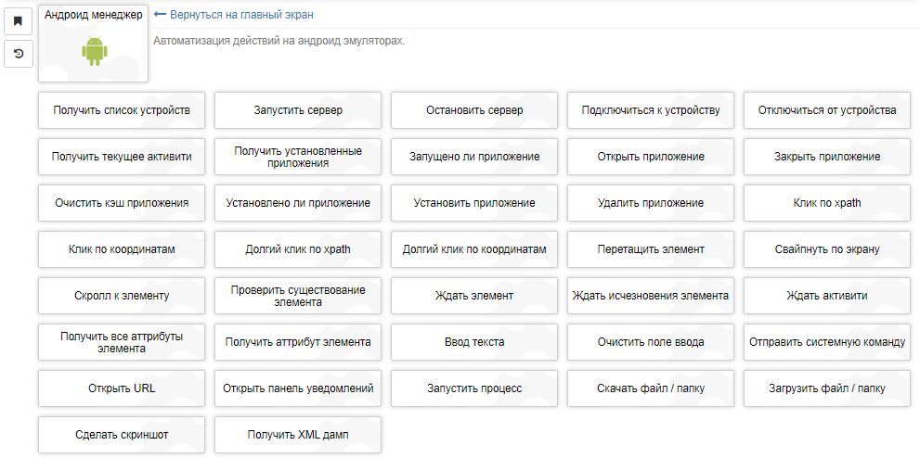Click 'Ждать элемент' action button
Viewport: 920px width, 458px height.
(x=474, y=296)
